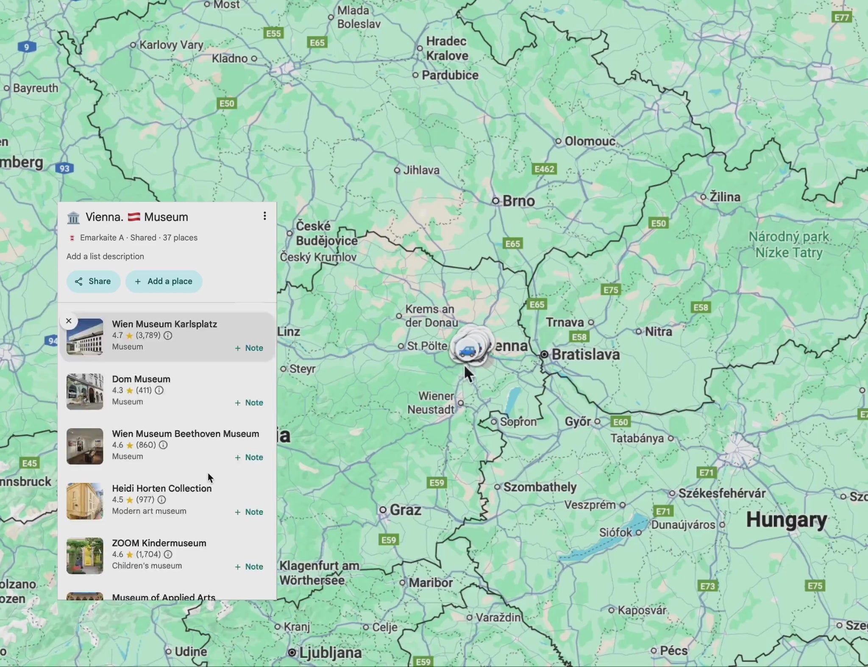Click info icon for Beethoven Museum rating
Viewport: 868px width, 667px height.
tap(163, 445)
